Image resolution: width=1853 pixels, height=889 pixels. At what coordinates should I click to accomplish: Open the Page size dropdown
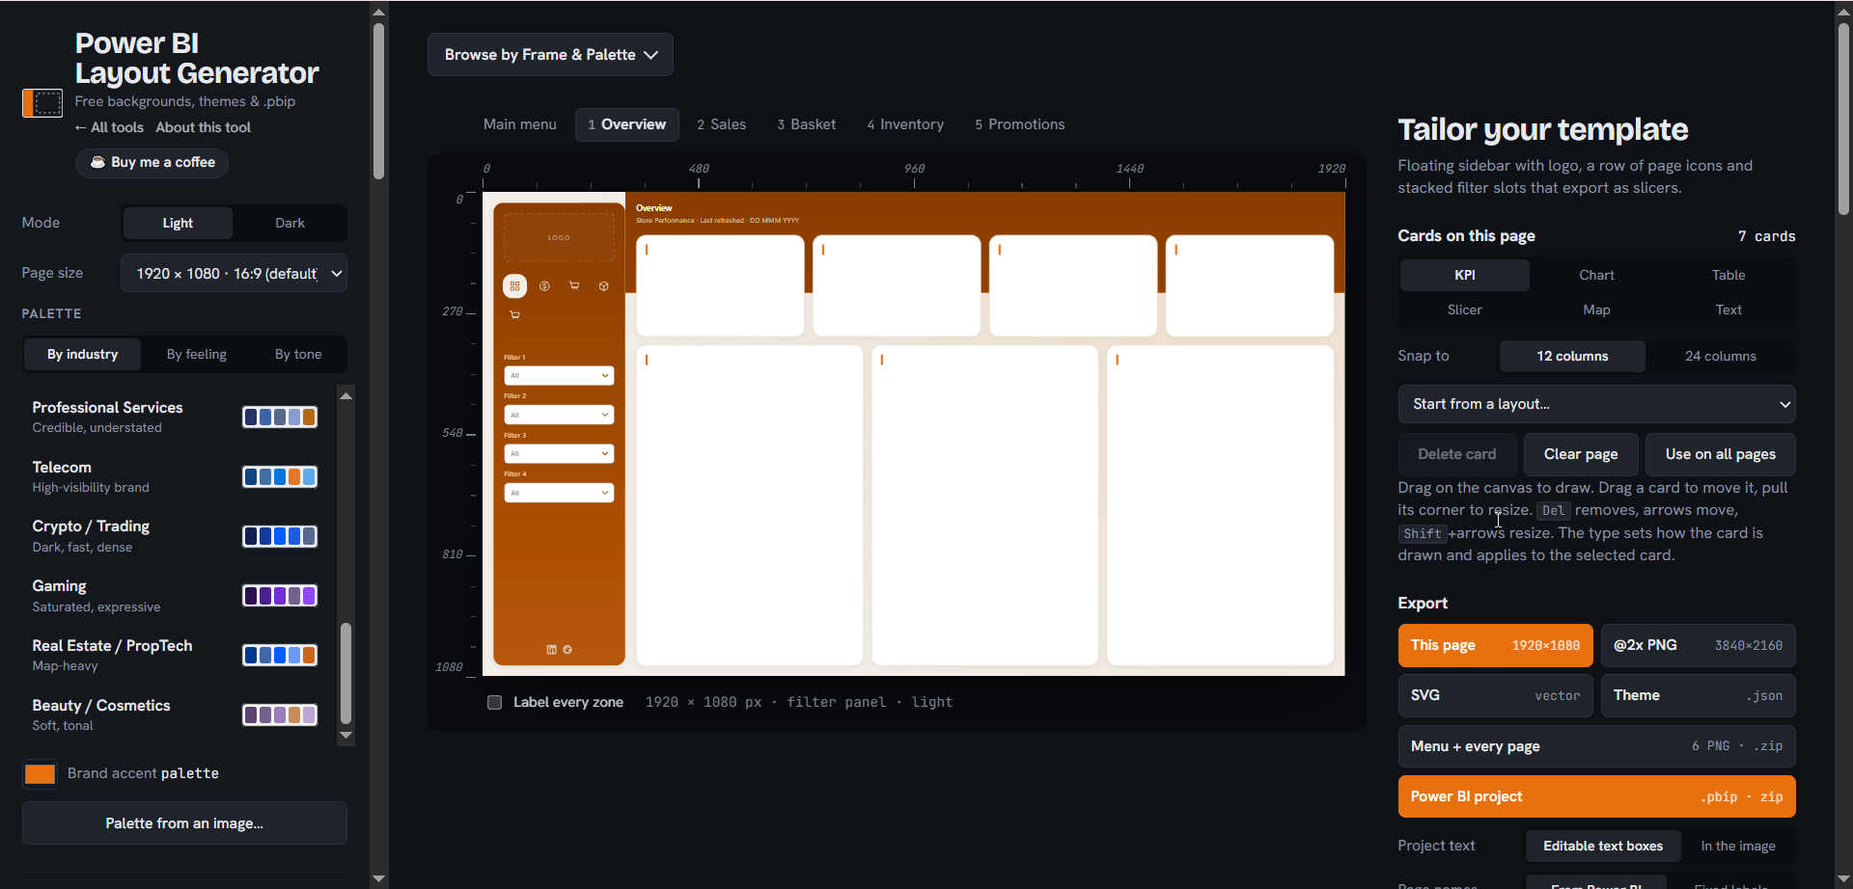[x=234, y=273]
